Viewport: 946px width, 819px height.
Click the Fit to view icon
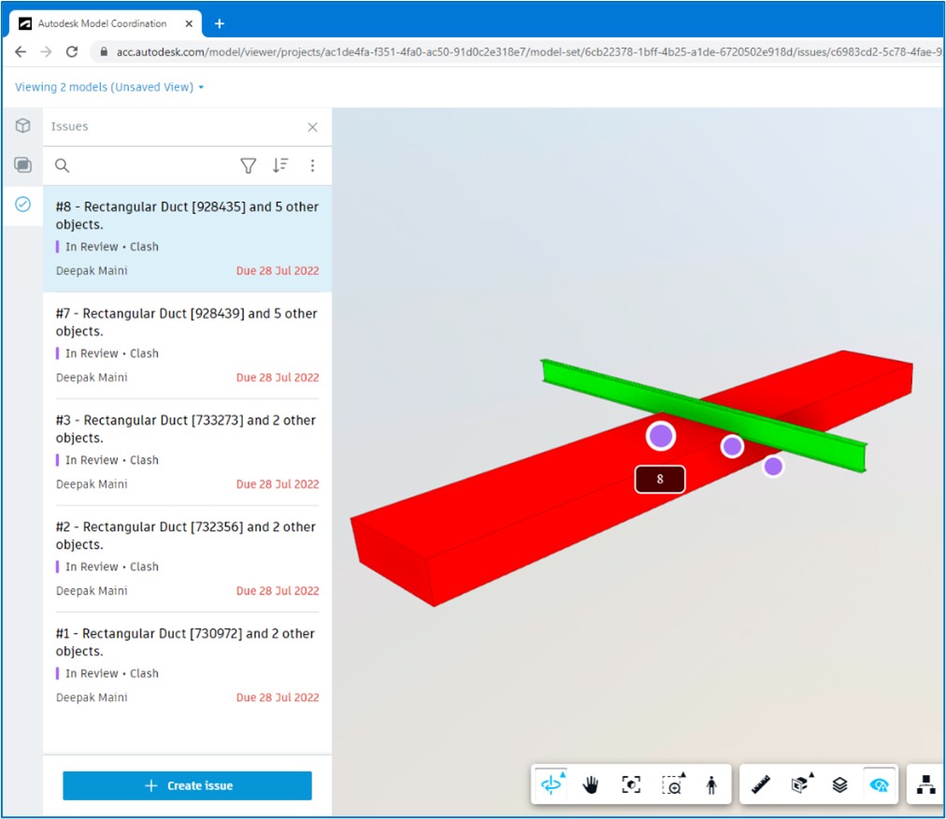coord(631,785)
